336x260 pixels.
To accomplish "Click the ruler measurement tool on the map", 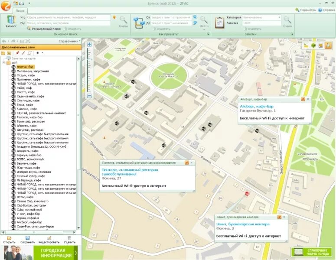I will [x=306, y=45].
